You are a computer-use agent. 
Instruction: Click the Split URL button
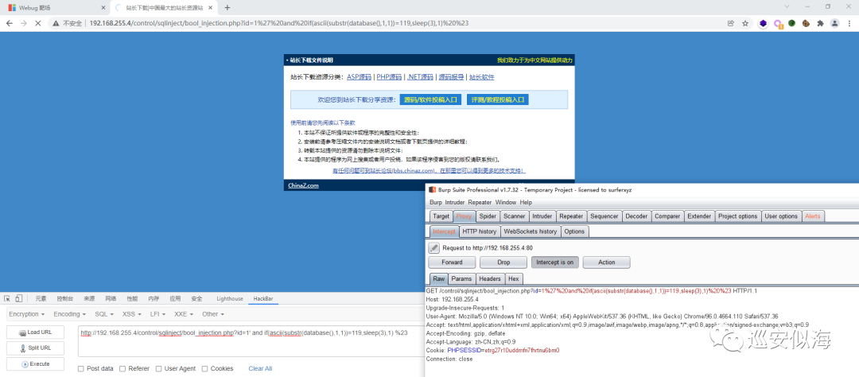pyautogui.click(x=35, y=348)
